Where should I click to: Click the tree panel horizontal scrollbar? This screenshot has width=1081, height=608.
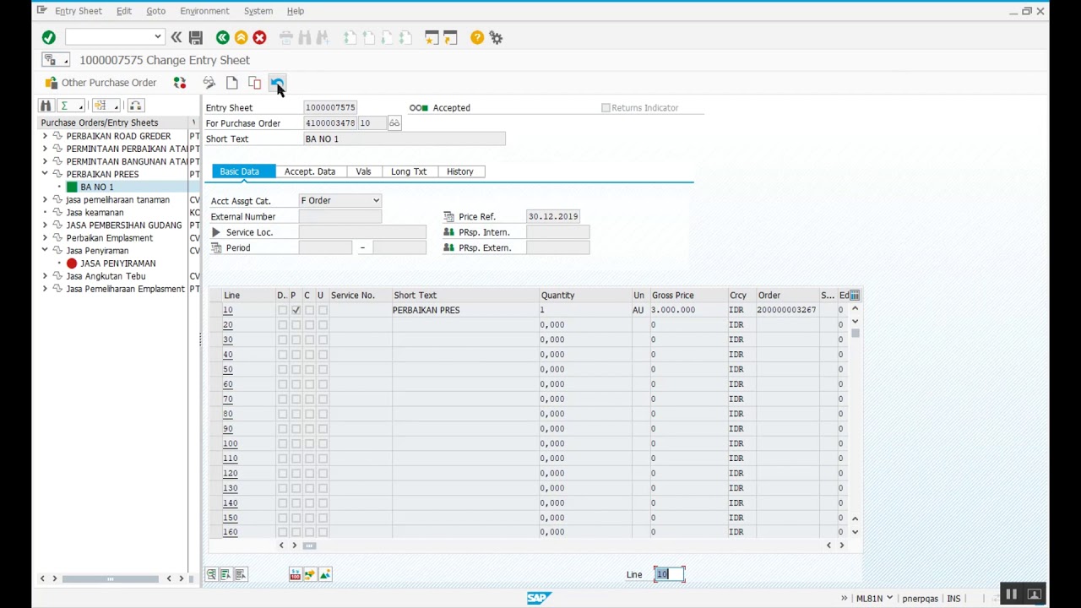(110, 579)
